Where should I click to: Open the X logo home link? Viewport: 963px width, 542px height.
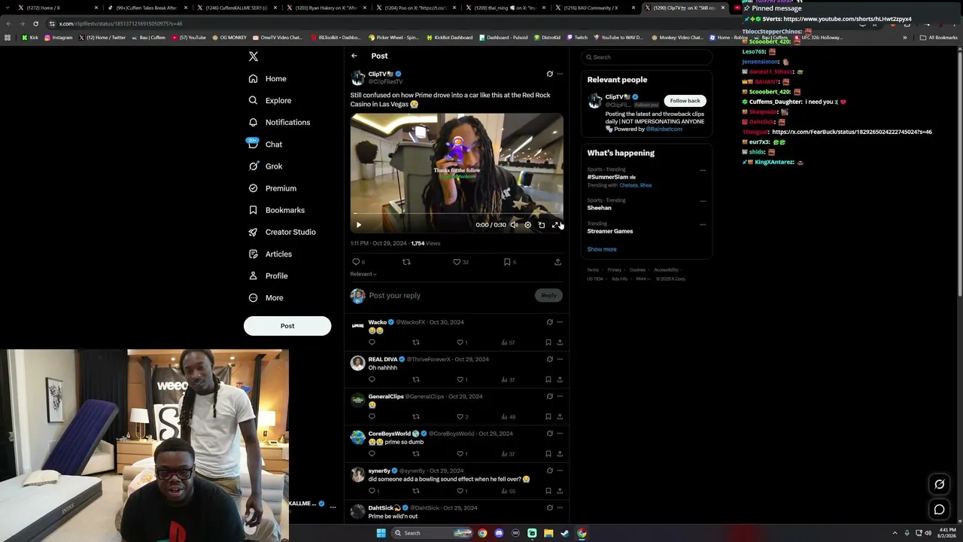coord(254,56)
